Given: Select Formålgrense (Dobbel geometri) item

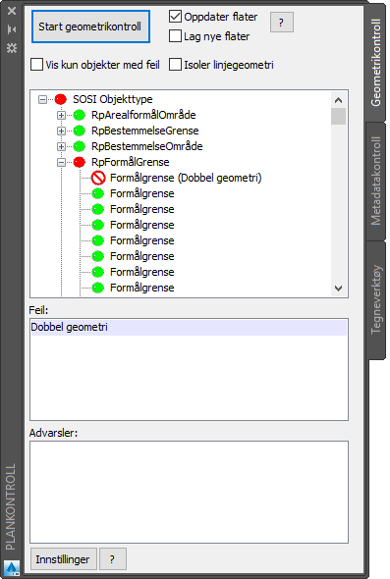Looking at the screenshot, I should click(x=186, y=178).
